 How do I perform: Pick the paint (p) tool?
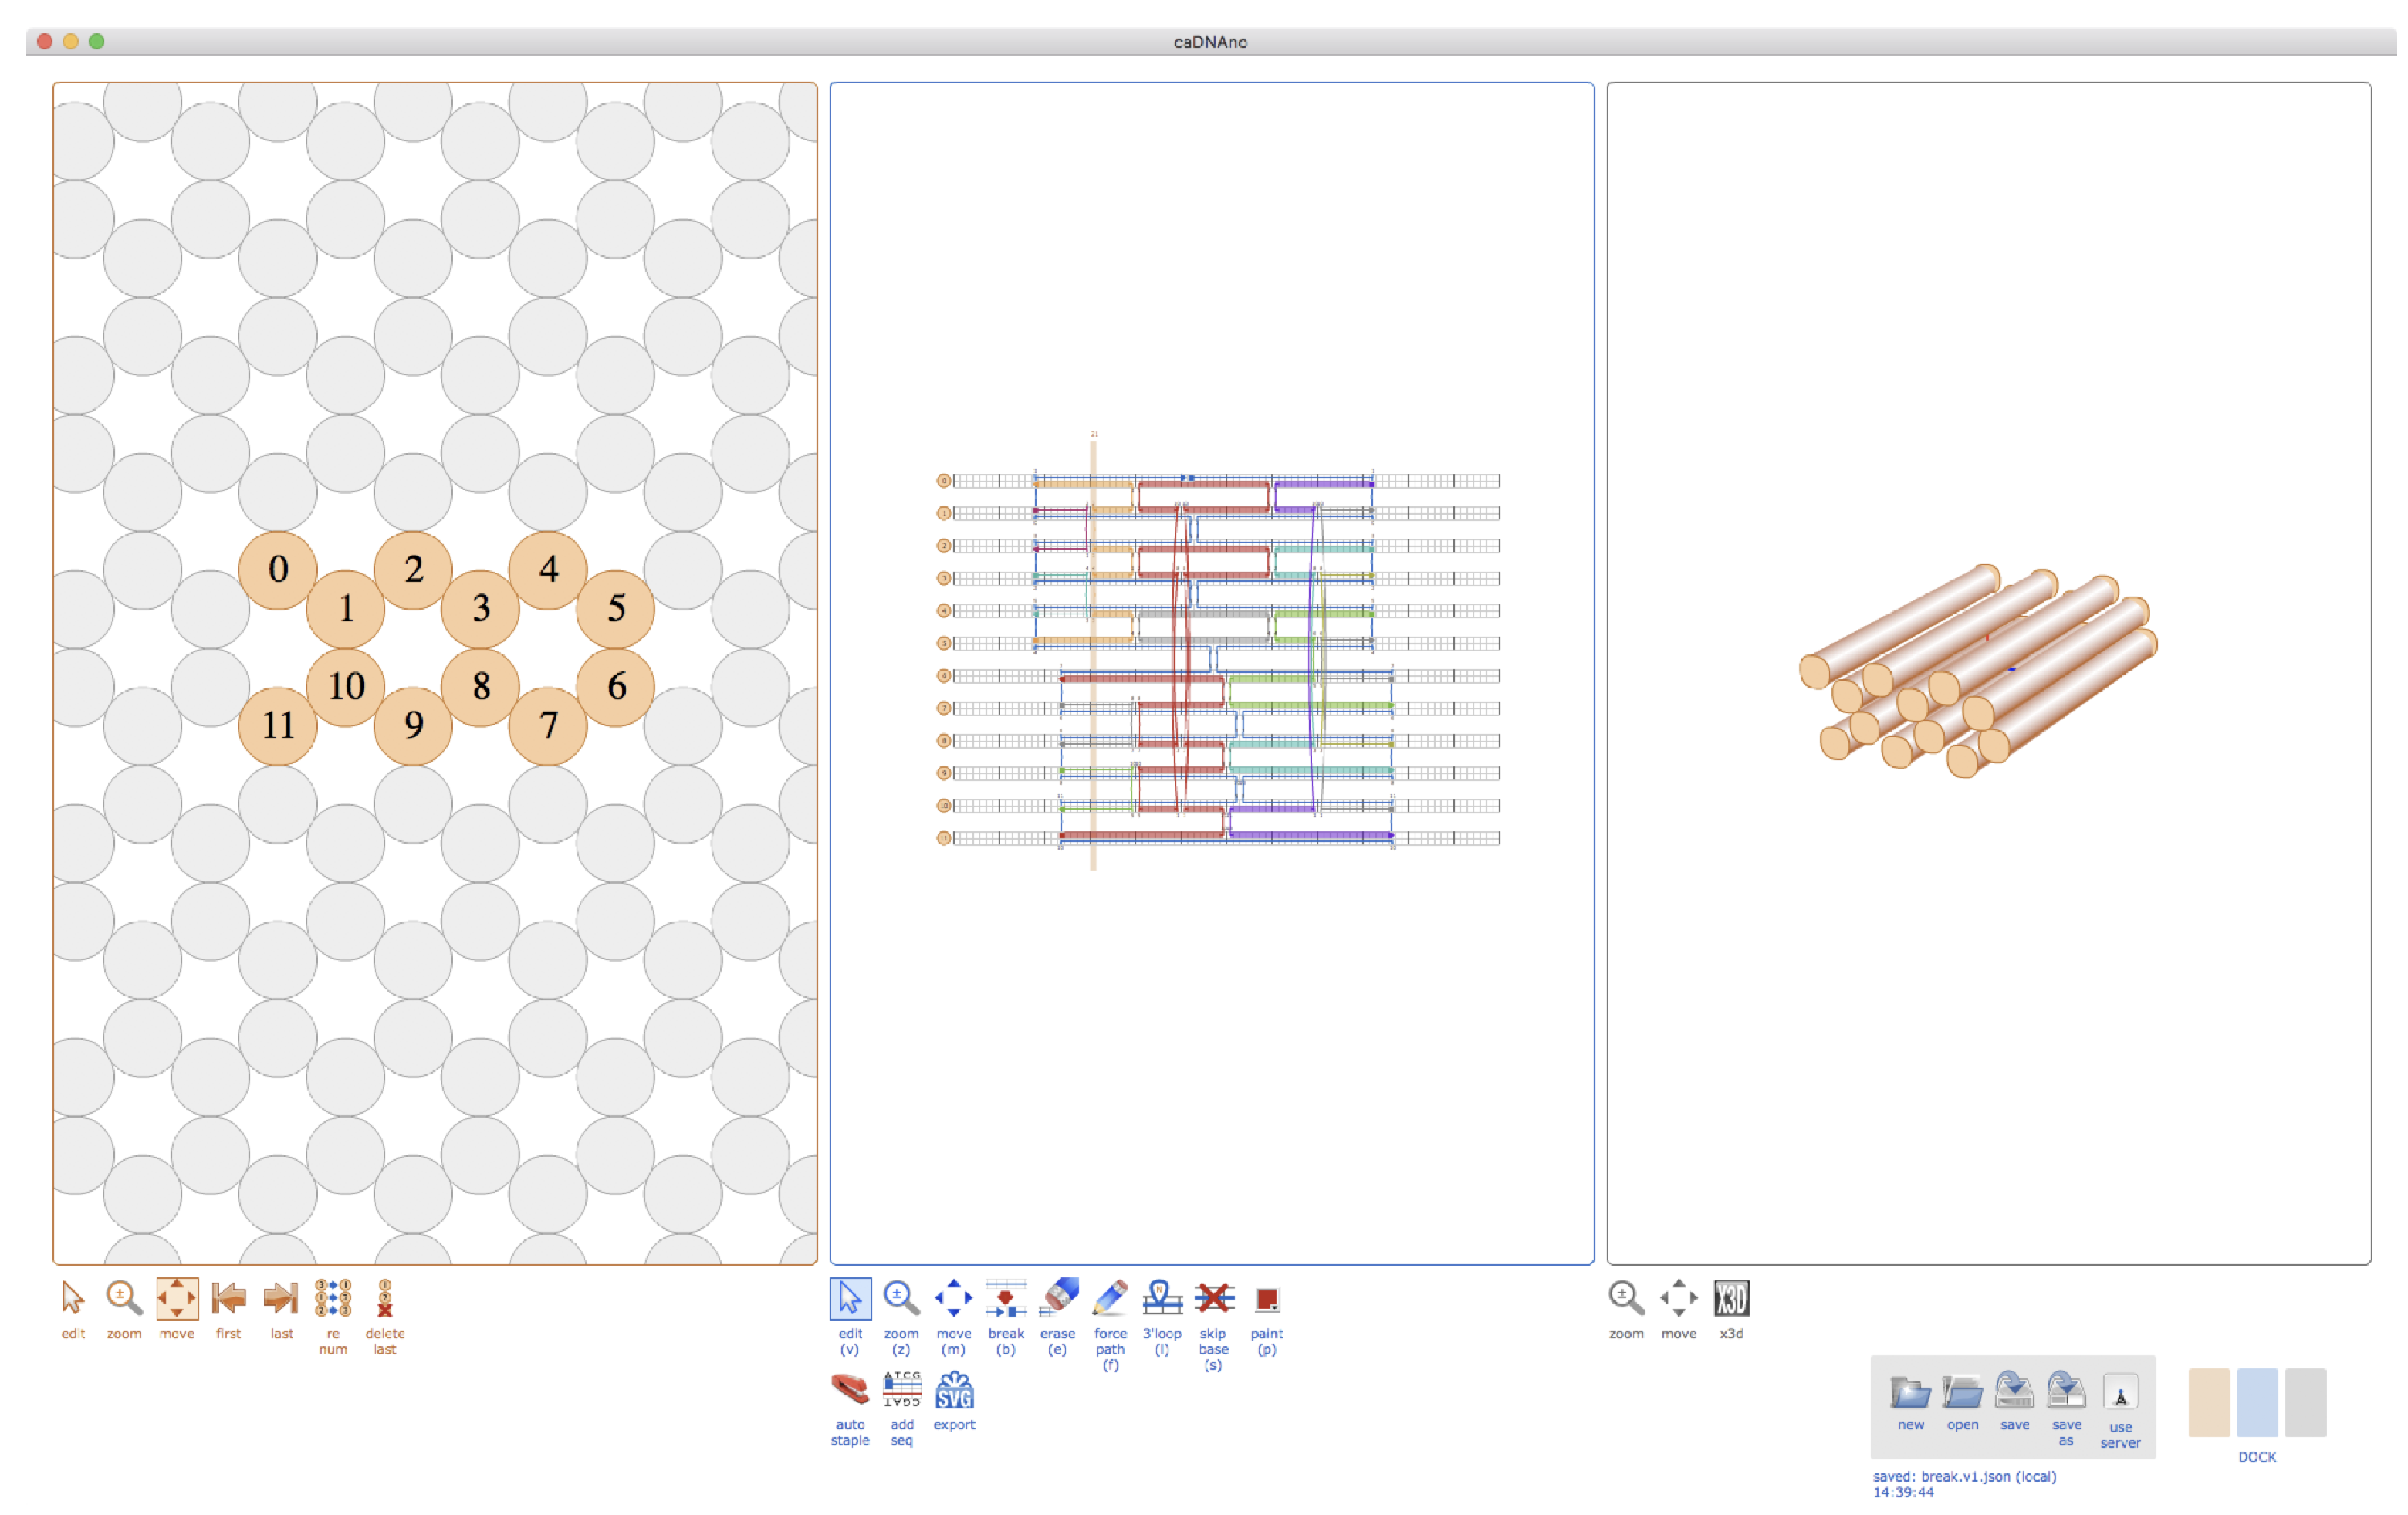click(1266, 1298)
